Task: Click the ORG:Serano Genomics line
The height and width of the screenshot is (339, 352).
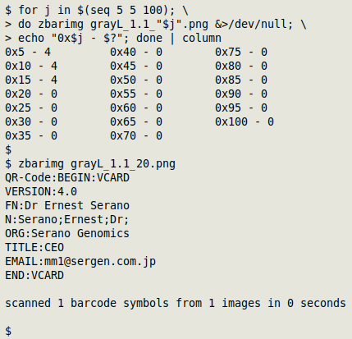Action: pos(67,234)
